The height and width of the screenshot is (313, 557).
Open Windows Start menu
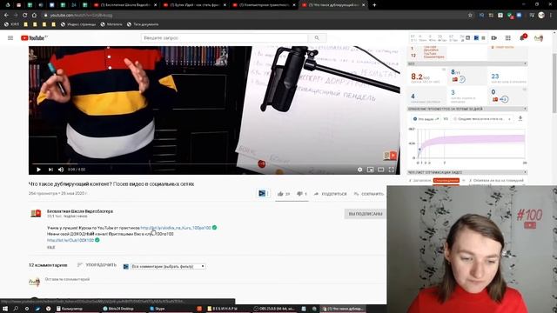click(x=5, y=309)
